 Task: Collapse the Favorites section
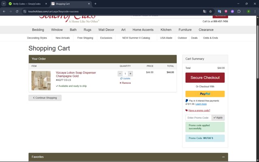pyautogui.click(x=223, y=157)
